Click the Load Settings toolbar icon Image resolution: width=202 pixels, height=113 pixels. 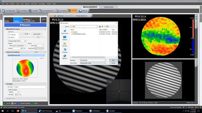[18, 11]
